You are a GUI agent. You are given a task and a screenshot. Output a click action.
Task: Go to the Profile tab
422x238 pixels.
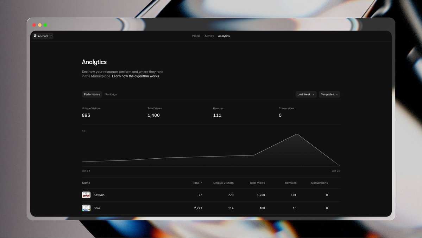click(x=196, y=36)
